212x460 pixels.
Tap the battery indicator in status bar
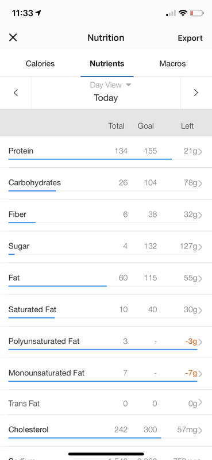tap(196, 13)
